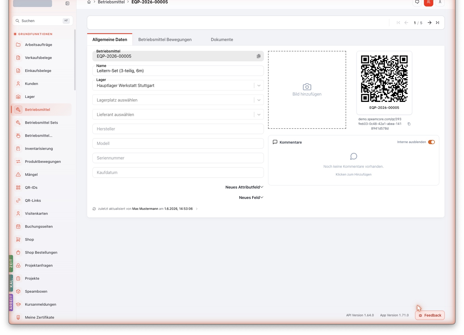Image resolution: width=464 pixels, height=335 pixels.
Task: Click the Name input field
Action: [178, 71]
